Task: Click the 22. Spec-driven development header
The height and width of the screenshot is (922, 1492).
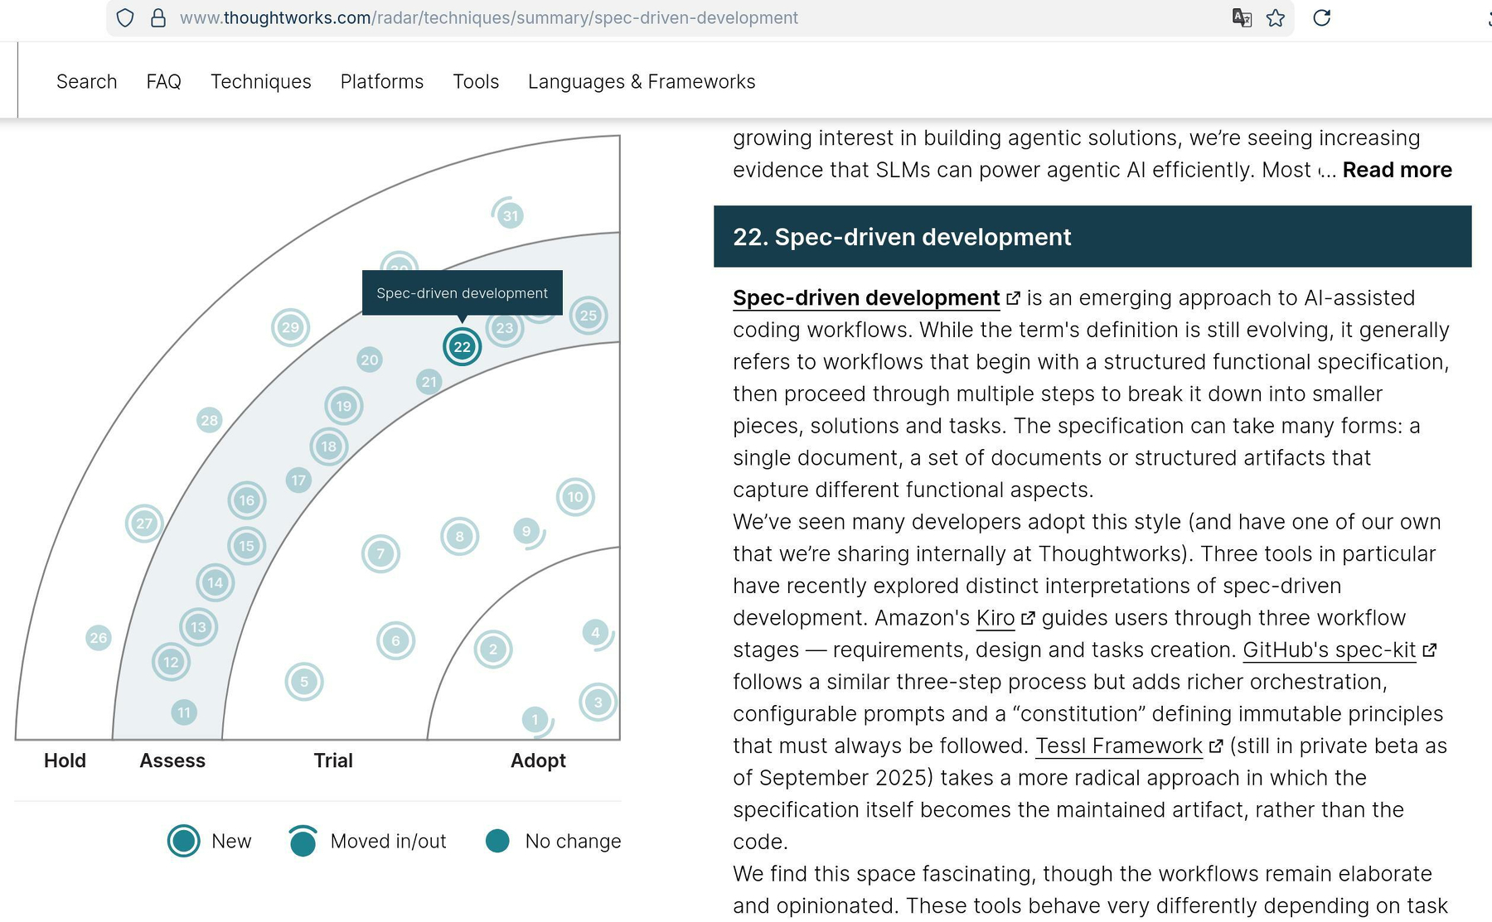Action: (1092, 237)
